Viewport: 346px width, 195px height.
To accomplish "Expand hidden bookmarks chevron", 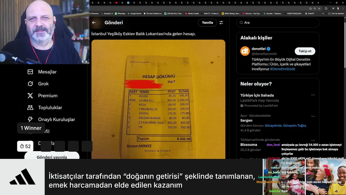I will (x=323, y=13).
